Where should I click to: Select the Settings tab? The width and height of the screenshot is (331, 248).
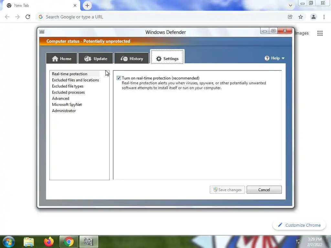[167, 57]
